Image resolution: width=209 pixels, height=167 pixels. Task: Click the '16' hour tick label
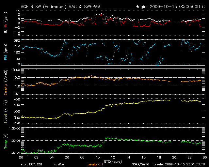(144, 157)
